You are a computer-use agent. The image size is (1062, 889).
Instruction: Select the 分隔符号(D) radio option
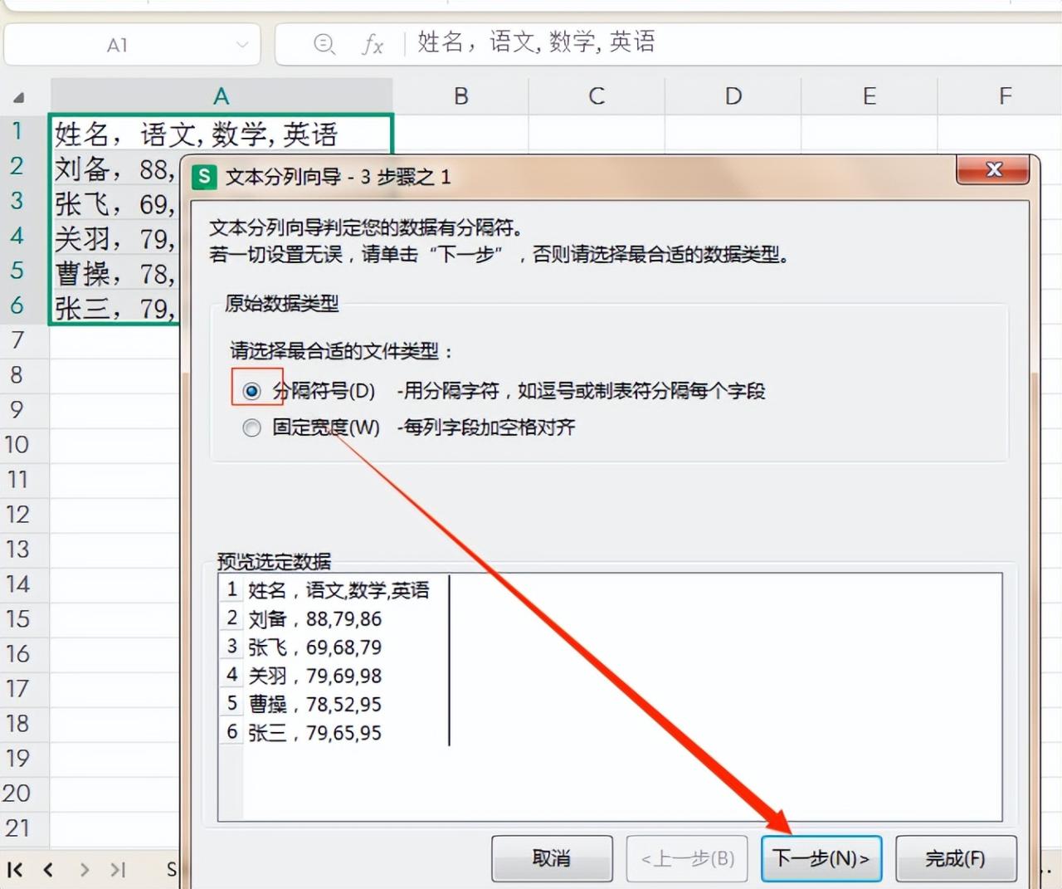[x=251, y=390]
